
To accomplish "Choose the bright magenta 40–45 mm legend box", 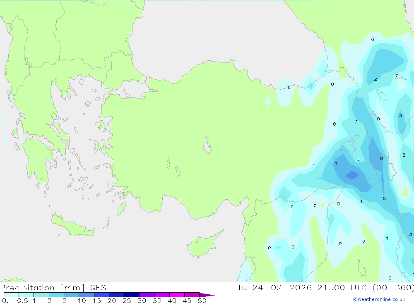I will point(177,295).
